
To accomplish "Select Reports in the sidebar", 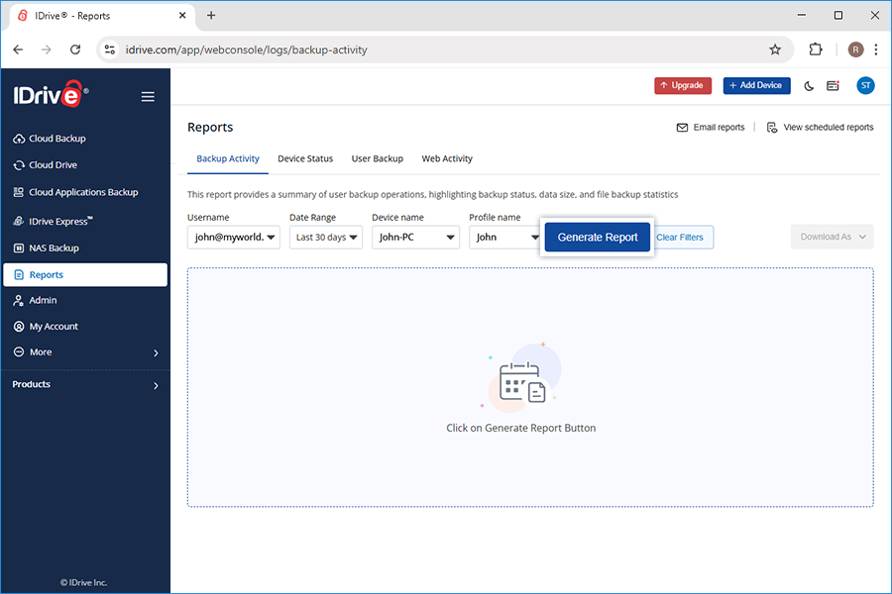I will (x=85, y=274).
